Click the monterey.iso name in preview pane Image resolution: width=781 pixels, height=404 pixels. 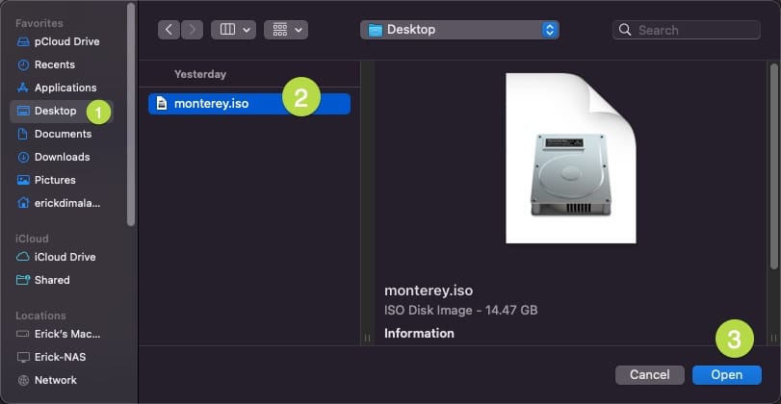tap(429, 290)
